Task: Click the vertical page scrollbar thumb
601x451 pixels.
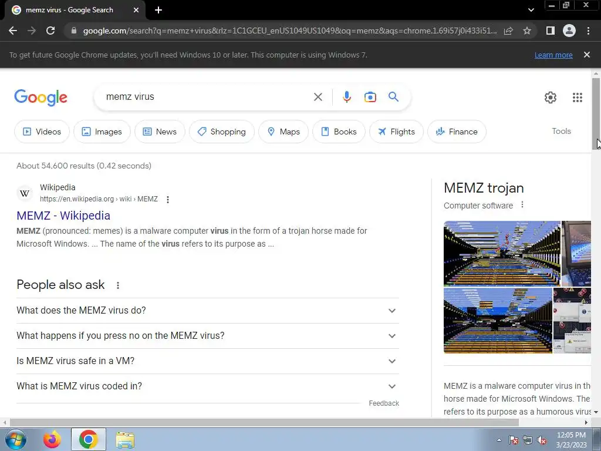Action: [596, 113]
